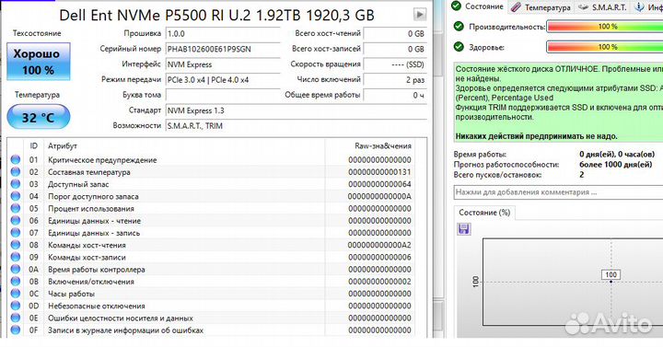Click the blue status dot for attribute 0C
The width and height of the screenshot is (663, 347).
click(x=16, y=294)
